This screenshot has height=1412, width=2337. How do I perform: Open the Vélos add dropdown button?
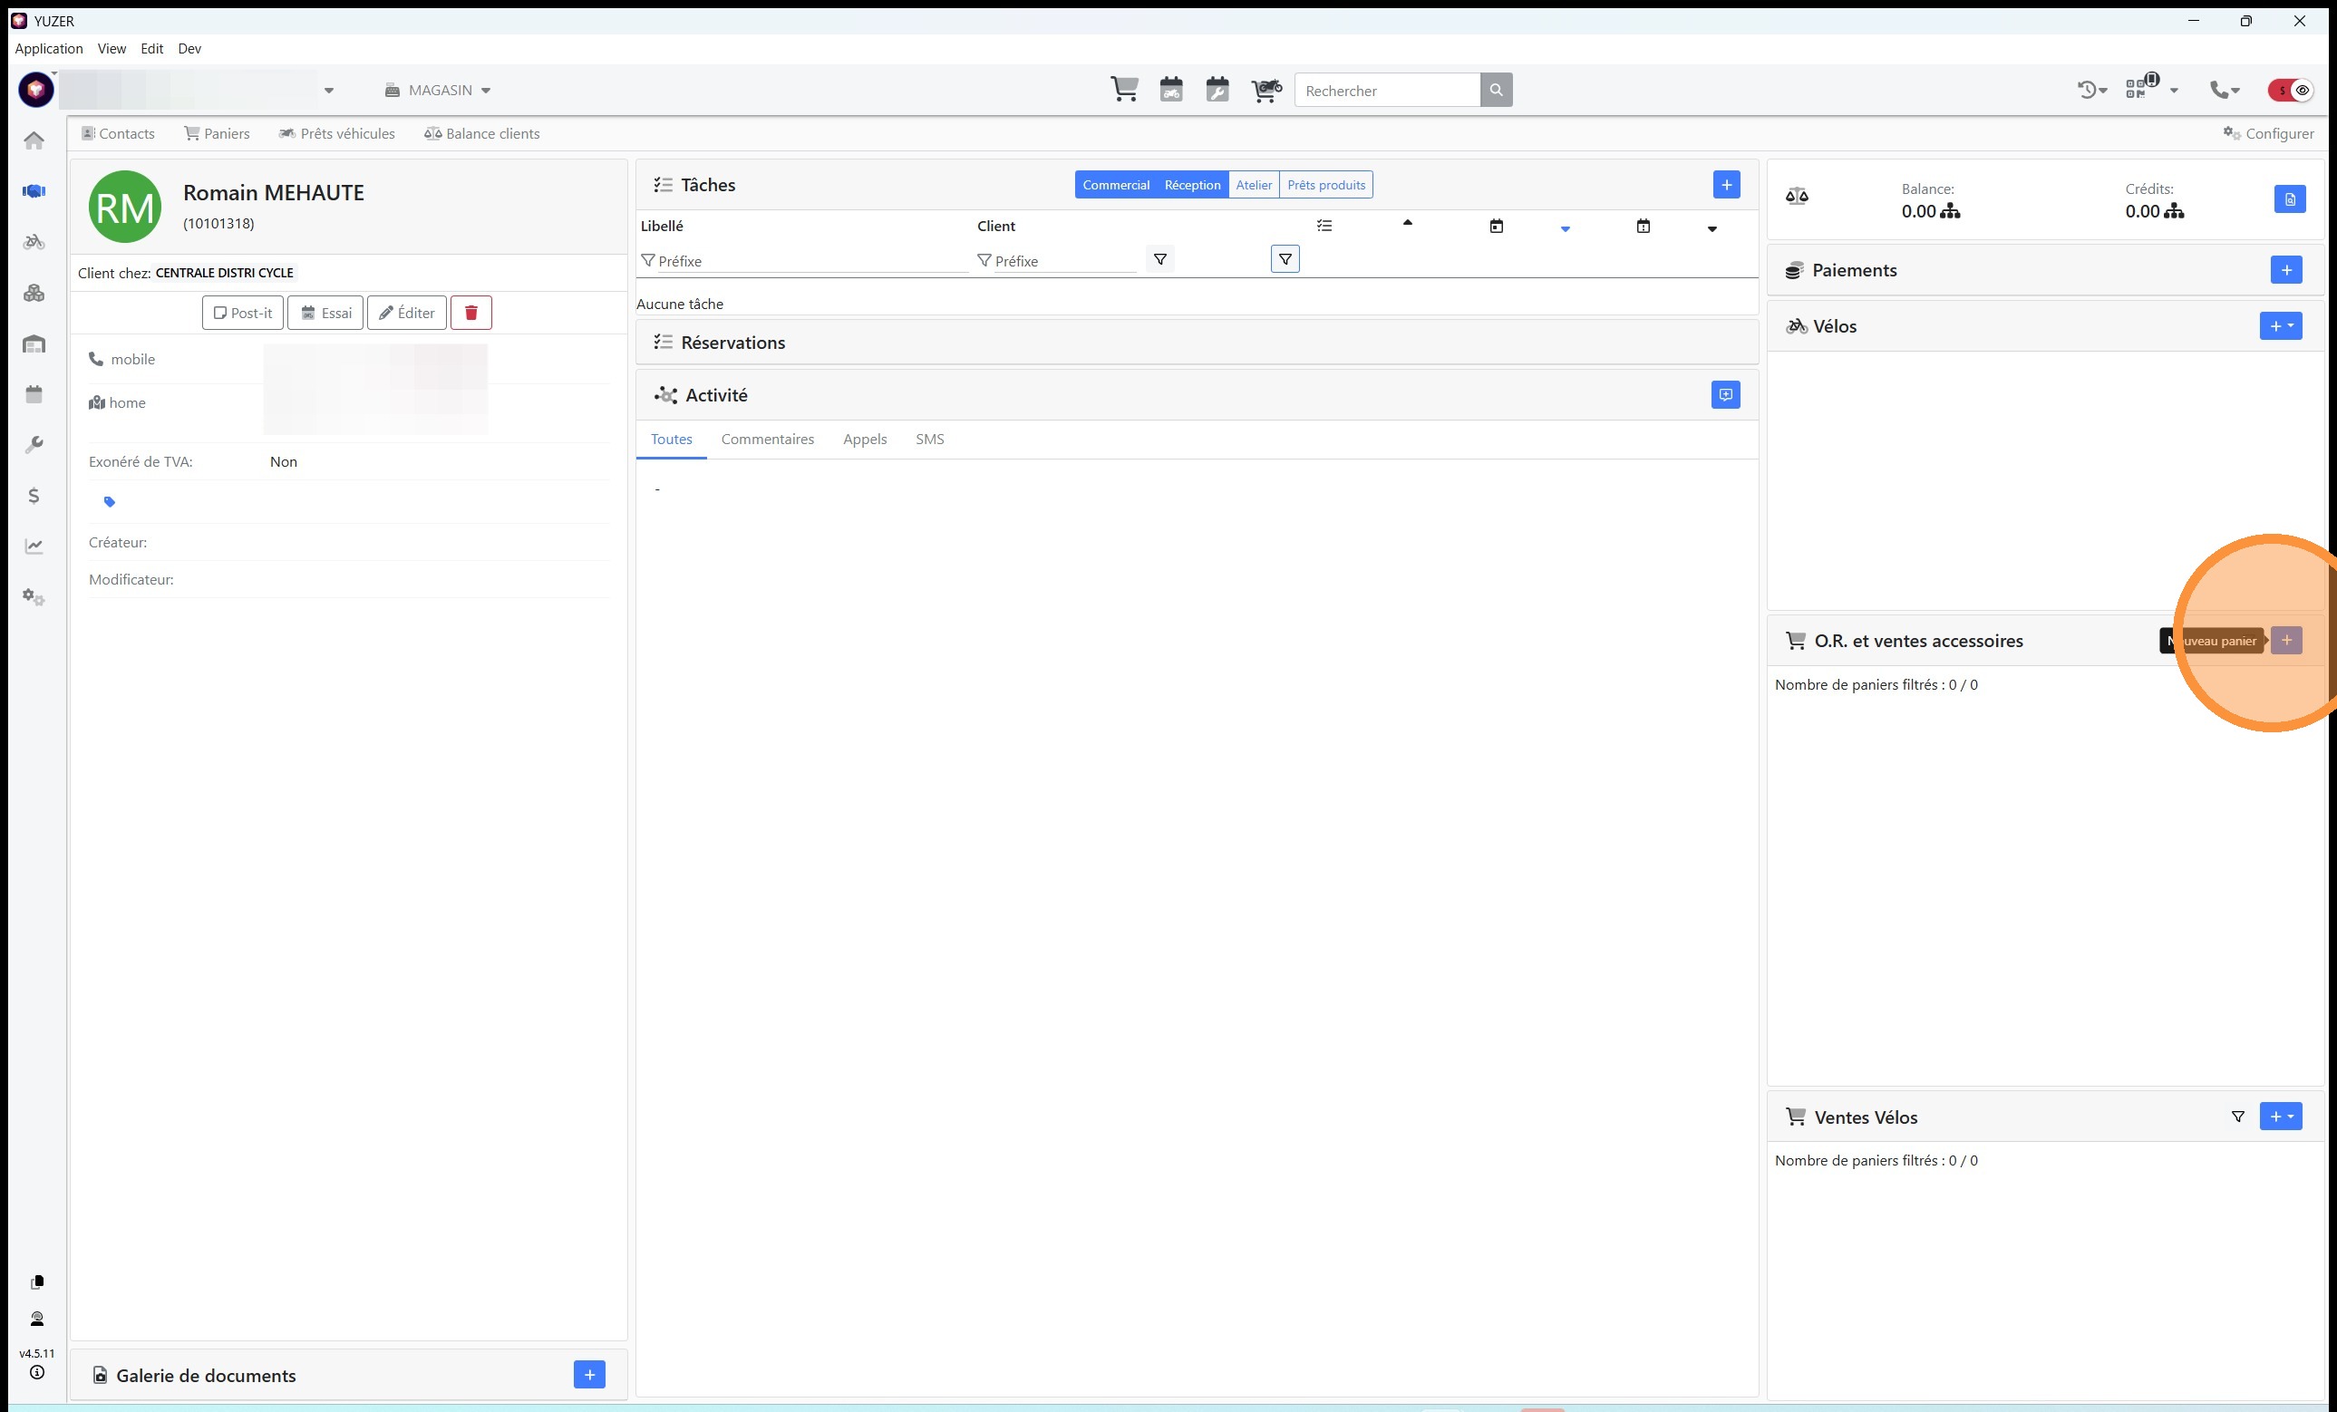coord(2280,326)
